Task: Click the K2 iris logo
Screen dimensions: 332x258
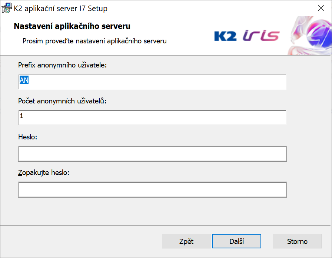Action: coord(246,36)
